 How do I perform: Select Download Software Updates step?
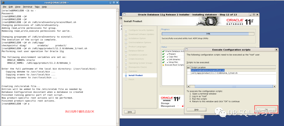tap(141, 34)
